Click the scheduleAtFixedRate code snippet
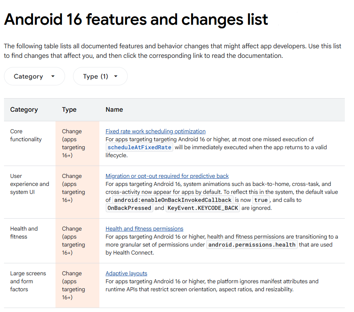 [139, 147]
